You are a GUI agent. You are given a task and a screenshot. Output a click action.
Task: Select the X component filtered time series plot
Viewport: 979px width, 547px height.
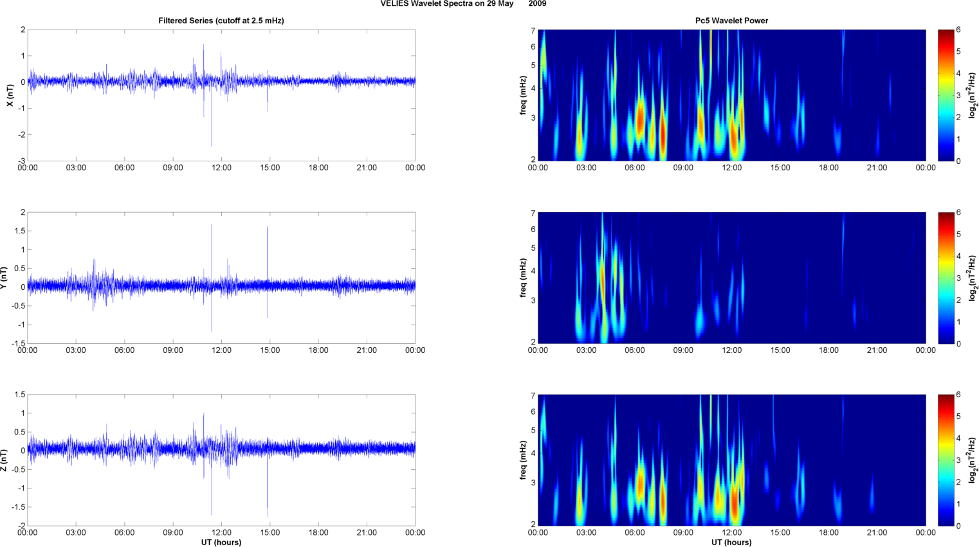[x=221, y=95]
